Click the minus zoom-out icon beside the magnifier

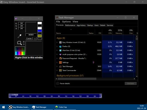point(24,44)
